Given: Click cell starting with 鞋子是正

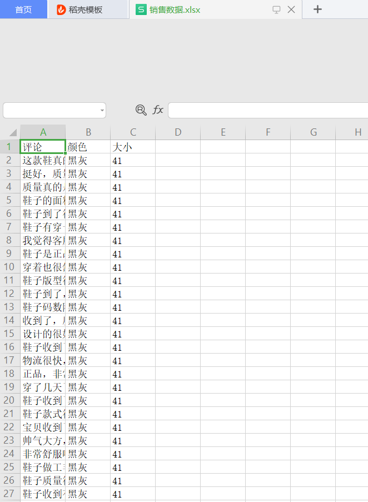Looking at the screenshot, I should [x=43, y=254].
